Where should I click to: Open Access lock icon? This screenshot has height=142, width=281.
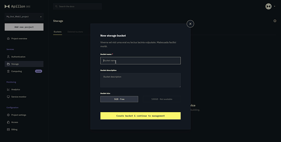click(8, 122)
